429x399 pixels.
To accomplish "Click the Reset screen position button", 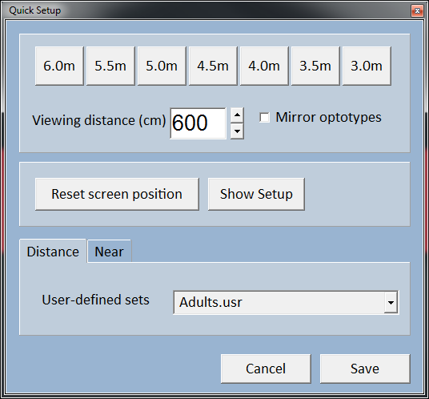I will (x=117, y=194).
